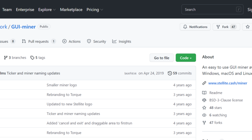Open the www.stellite.cash/miner link

coord(227,83)
